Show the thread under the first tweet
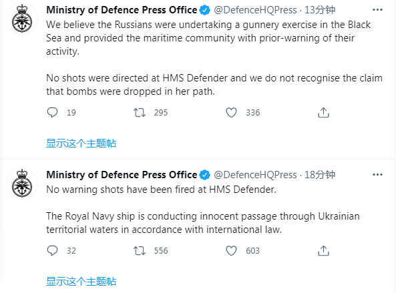The height and width of the screenshot is (293, 400). pyautogui.click(x=81, y=143)
